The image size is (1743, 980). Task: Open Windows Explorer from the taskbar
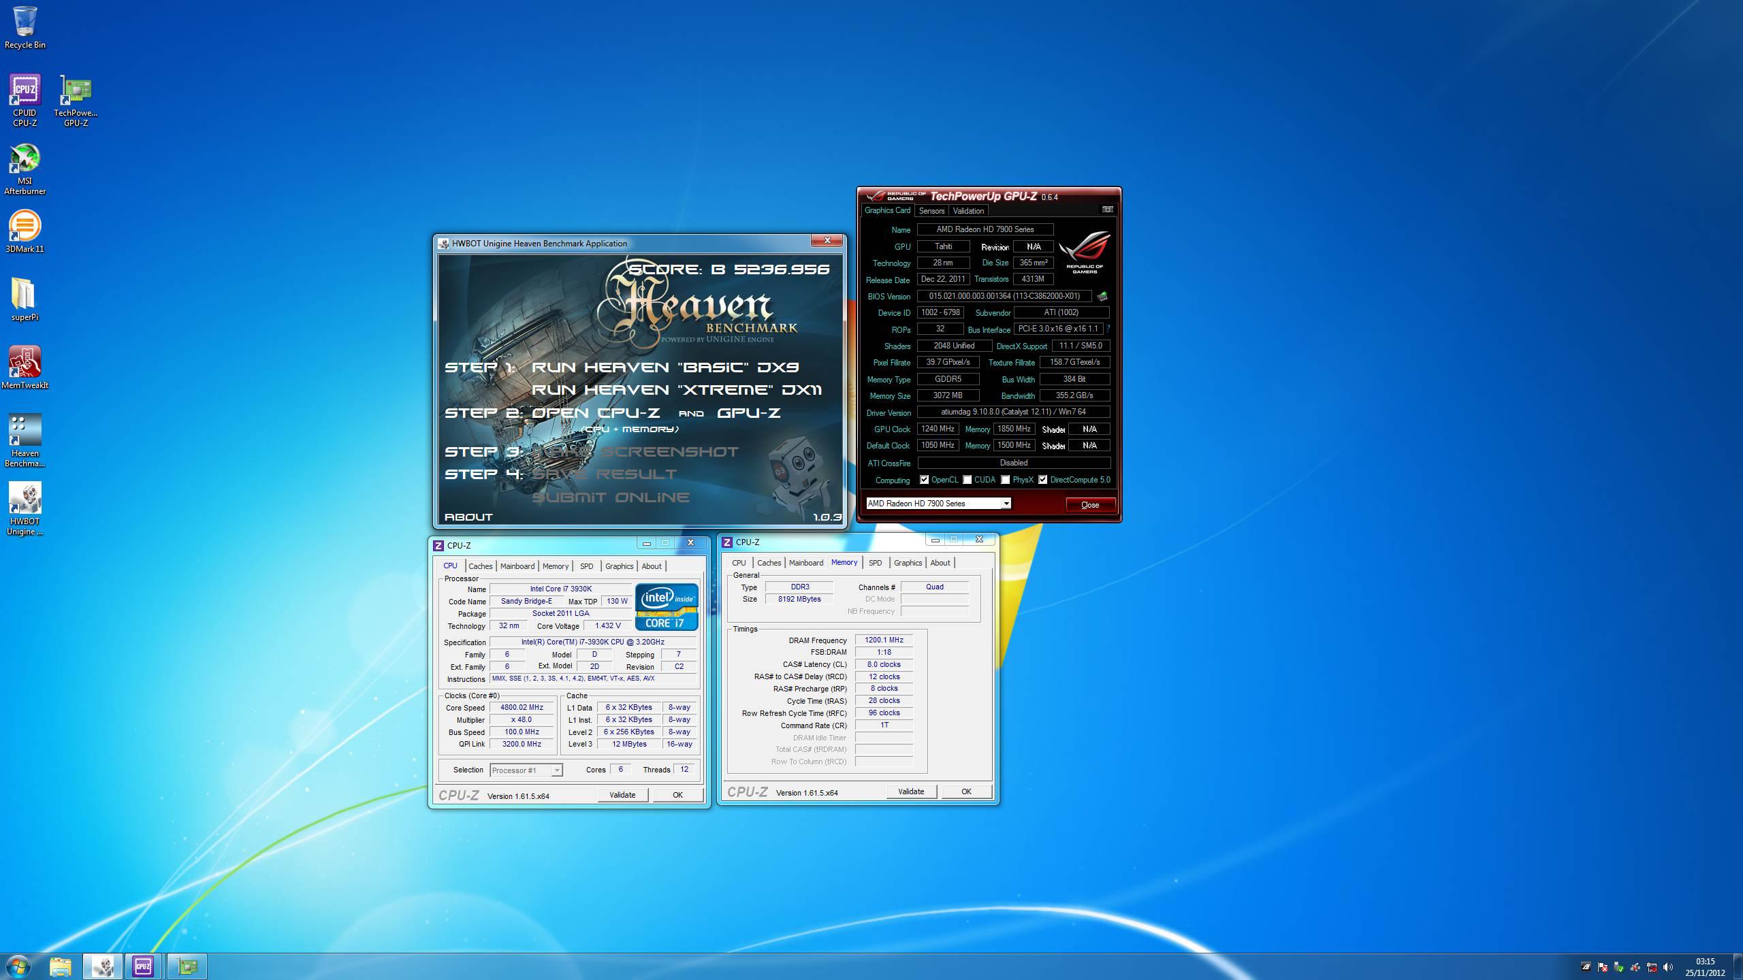pyautogui.click(x=61, y=966)
